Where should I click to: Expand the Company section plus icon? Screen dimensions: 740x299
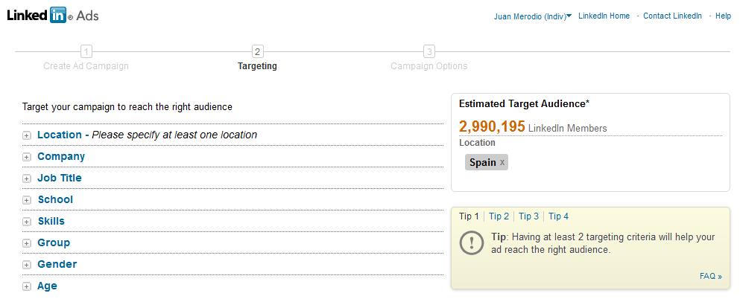27,157
